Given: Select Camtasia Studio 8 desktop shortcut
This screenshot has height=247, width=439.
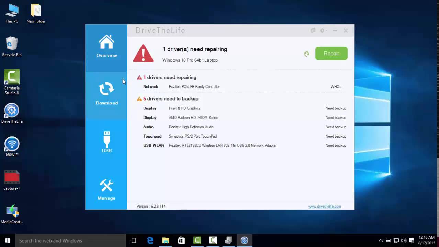Looking at the screenshot, I should [12, 82].
